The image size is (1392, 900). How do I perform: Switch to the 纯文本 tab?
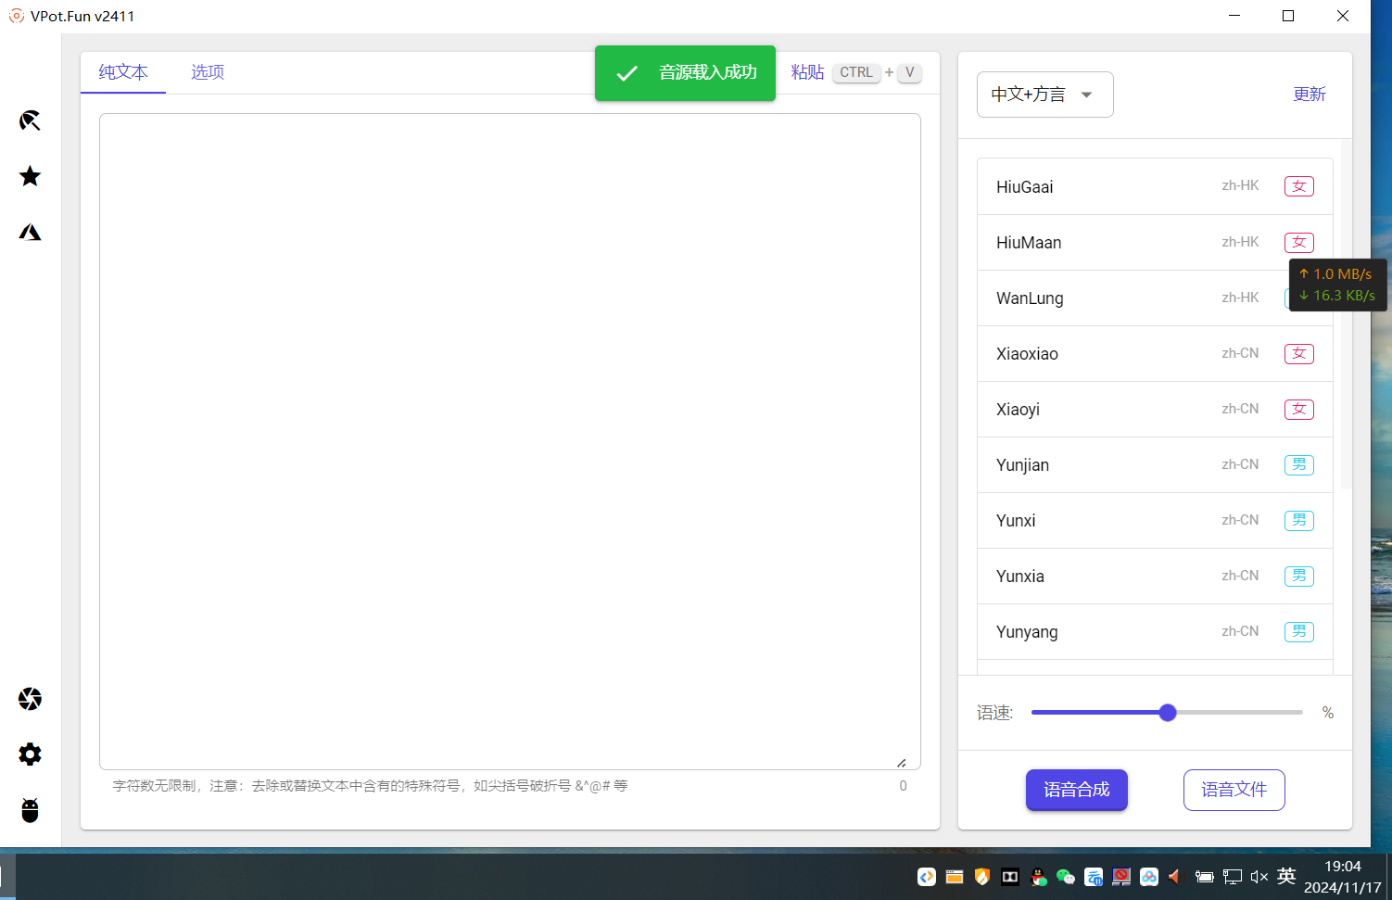[x=123, y=72]
